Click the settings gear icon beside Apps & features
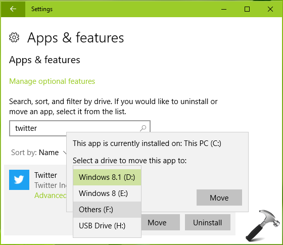283x245 pixels. click(x=14, y=37)
